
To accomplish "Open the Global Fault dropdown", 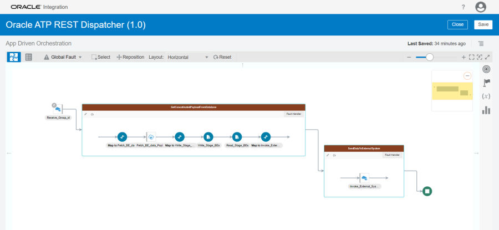I will [x=63, y=57].
